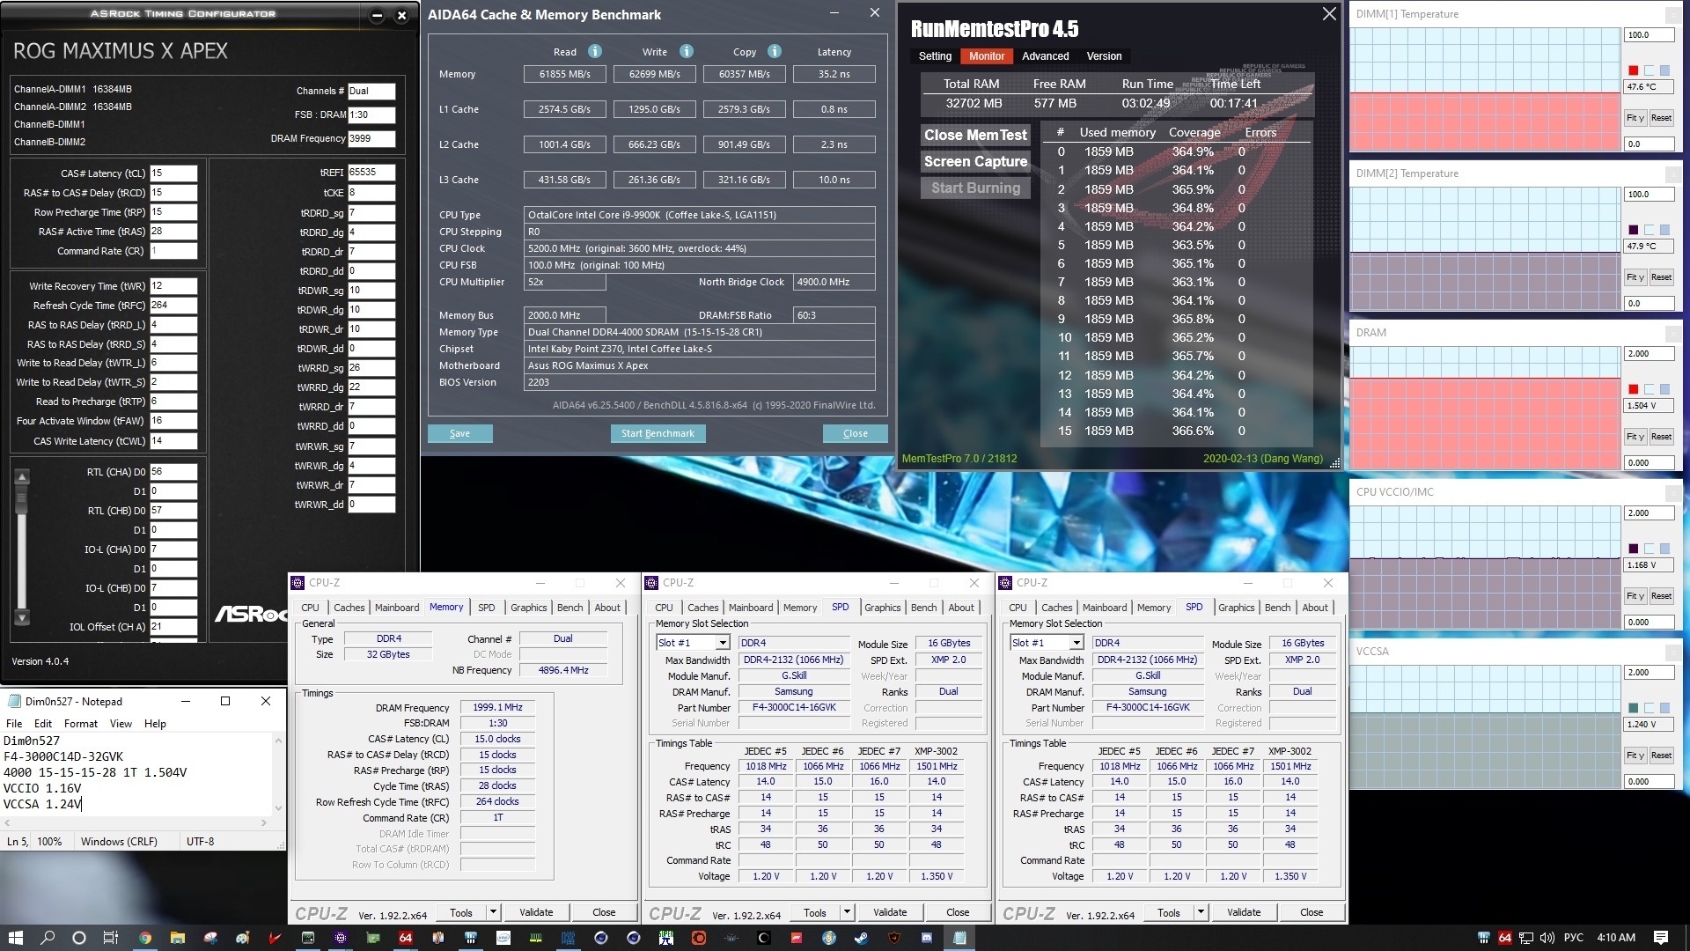
Task: Click the Read info icon in AIDA64
Action: 595,51
